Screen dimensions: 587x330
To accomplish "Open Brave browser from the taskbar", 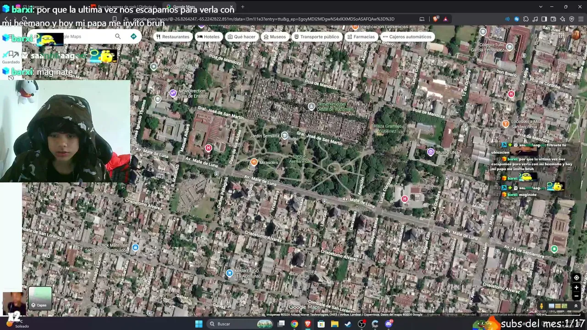I will pyautogui.click(x=308, y=324).
